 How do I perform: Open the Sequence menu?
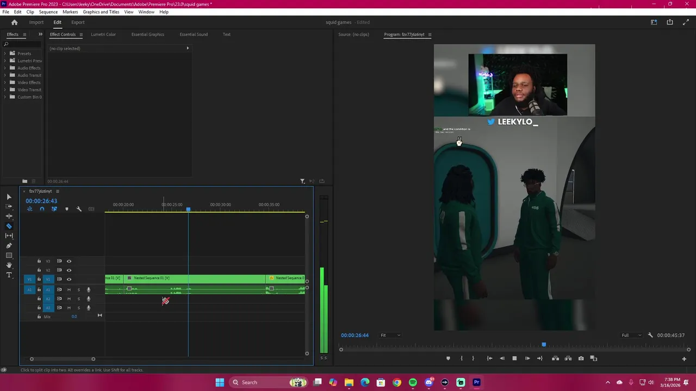[48, 12]
